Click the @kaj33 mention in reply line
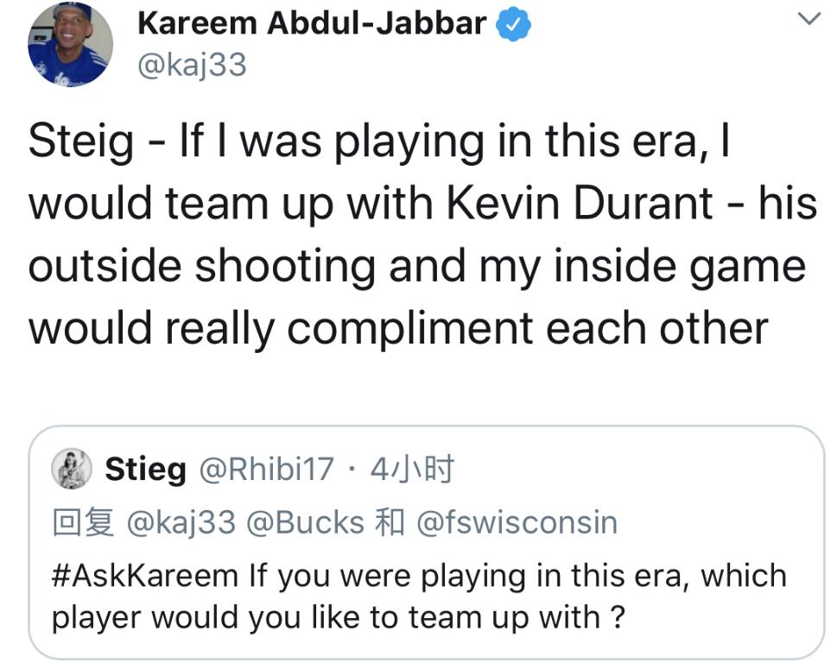The height and width of the screenshot is (669, 837). pos(181,523)
